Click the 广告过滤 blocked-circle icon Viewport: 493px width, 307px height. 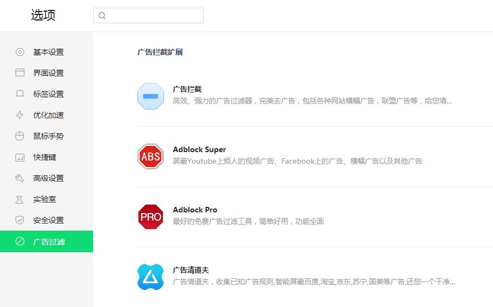click(x=20, y=241)
